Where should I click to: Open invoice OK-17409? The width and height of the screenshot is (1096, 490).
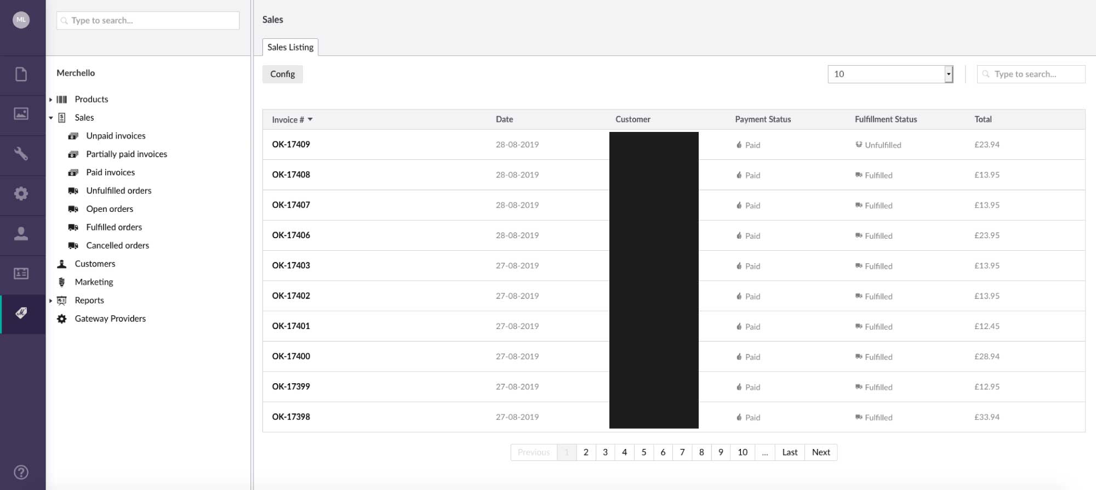tap(291, 145)
